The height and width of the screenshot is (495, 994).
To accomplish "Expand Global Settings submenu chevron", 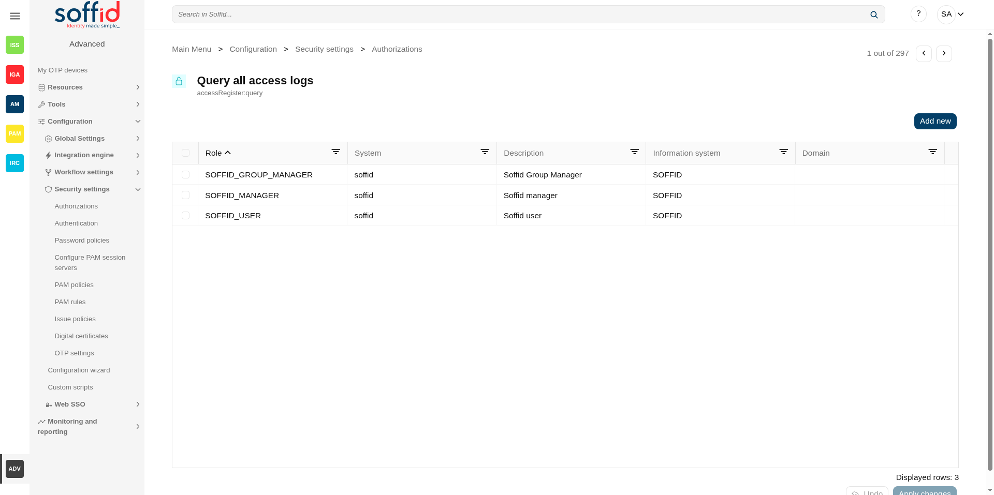I will [x=138, y=139].
